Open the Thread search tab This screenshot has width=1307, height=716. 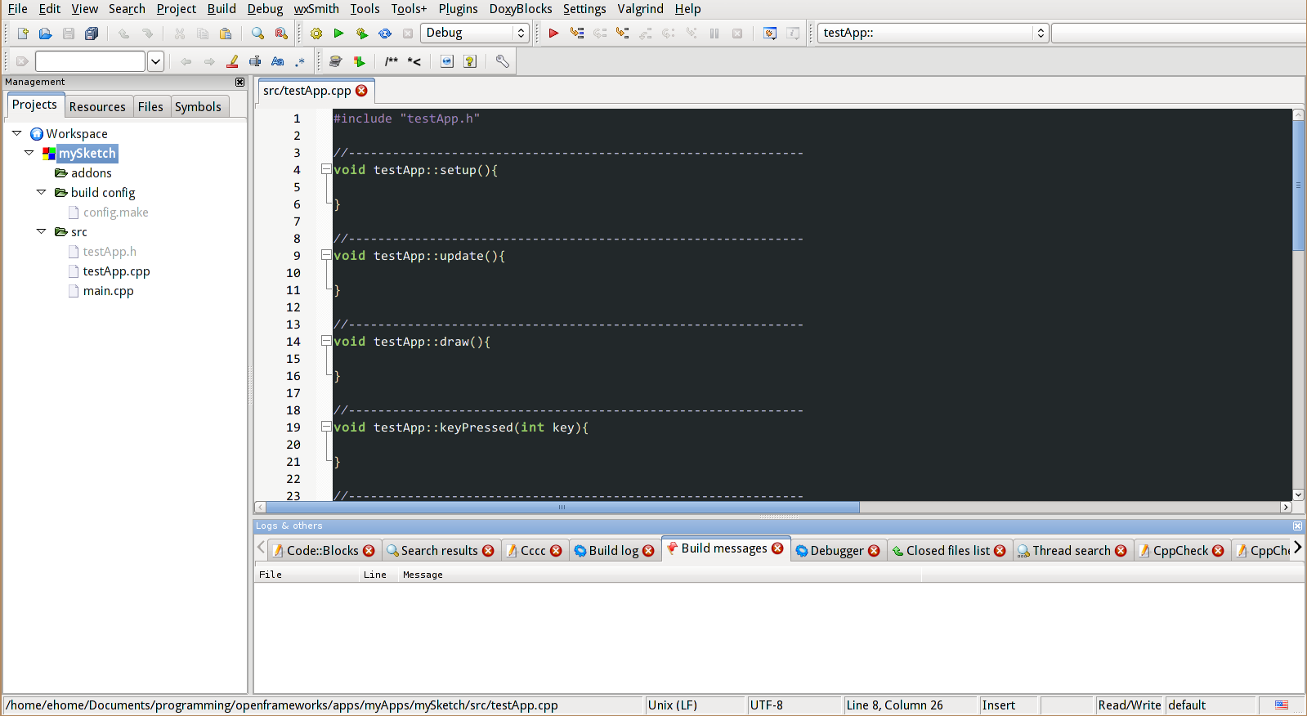coord(1072,551)
